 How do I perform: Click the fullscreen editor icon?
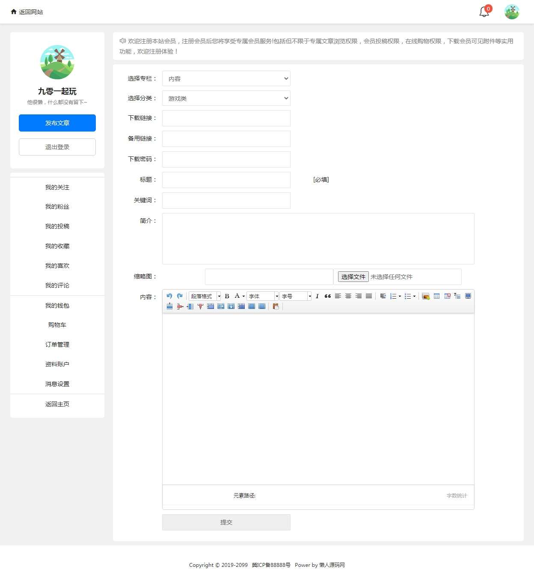[468, 296]
